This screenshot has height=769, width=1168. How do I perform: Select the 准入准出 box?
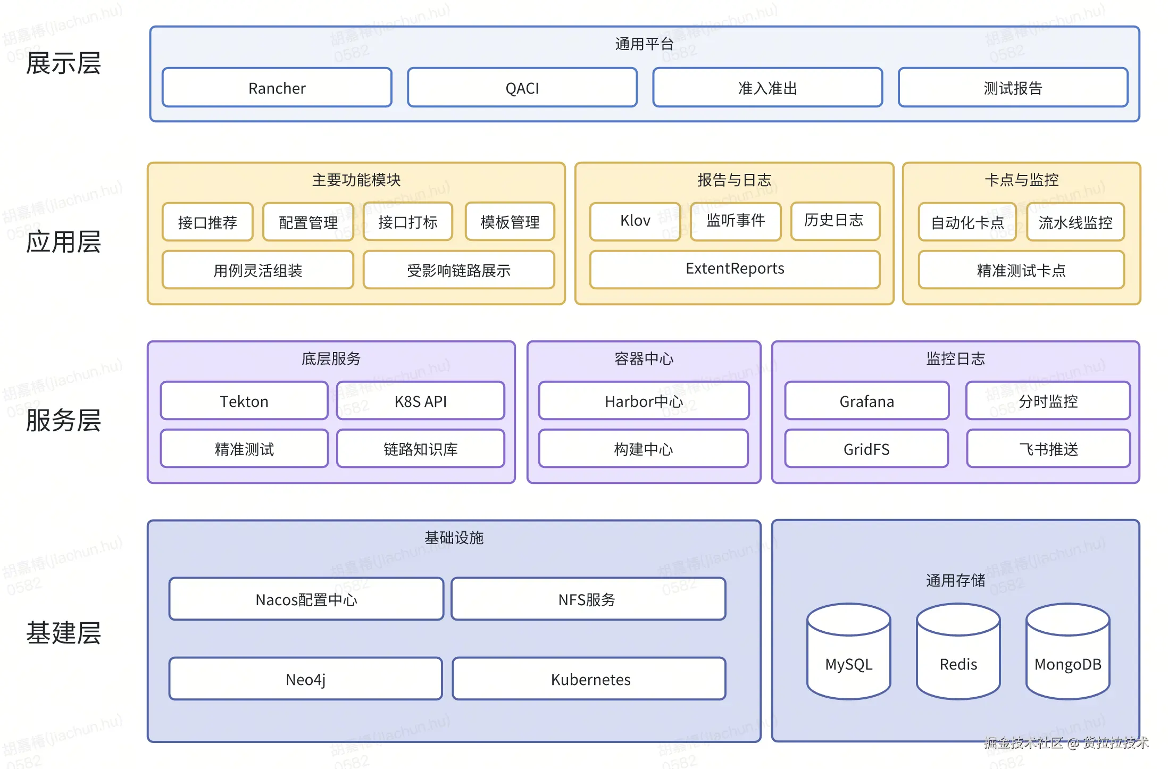click(767, 88)
